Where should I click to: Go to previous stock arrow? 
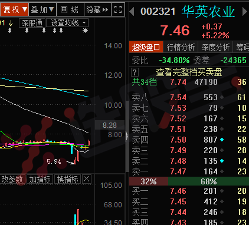coord(132,12)
